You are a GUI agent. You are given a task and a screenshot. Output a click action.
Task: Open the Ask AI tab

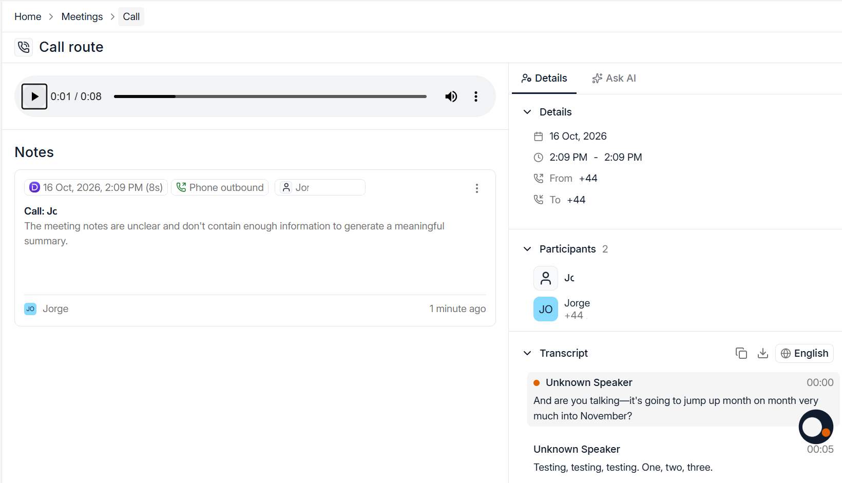click(614, 79)
